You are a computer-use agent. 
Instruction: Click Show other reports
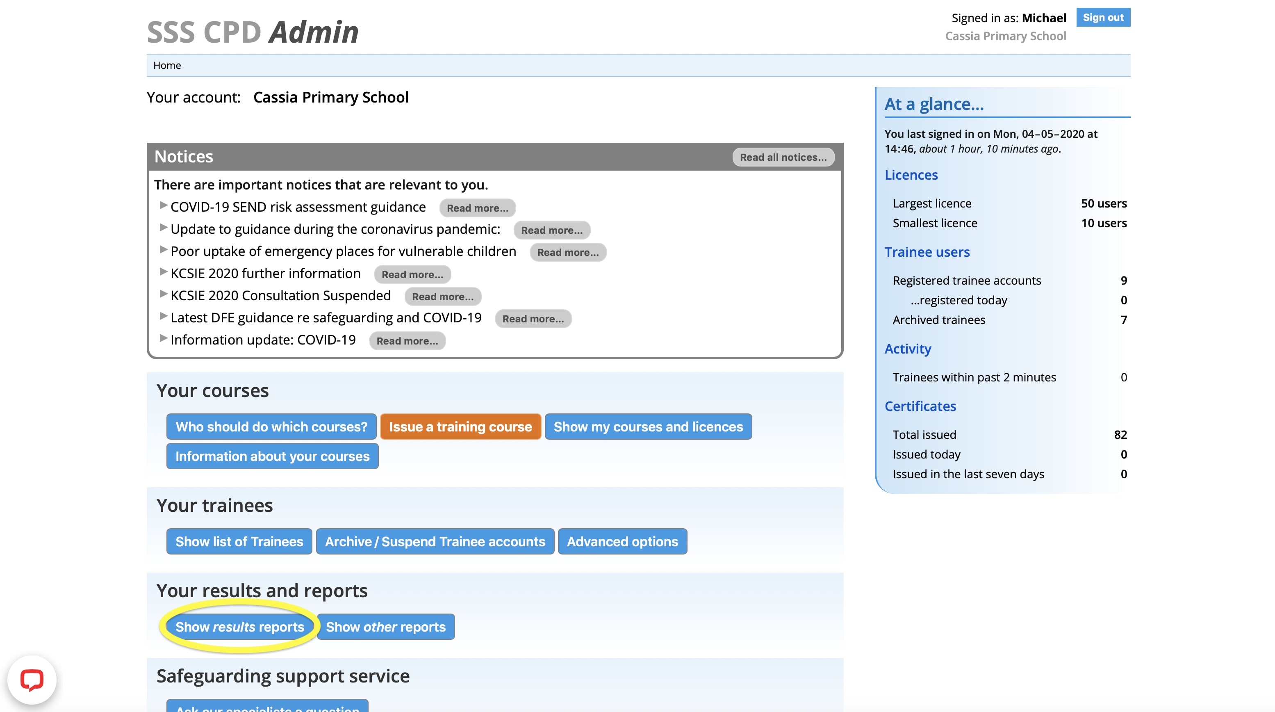click(x=385, y=627)
